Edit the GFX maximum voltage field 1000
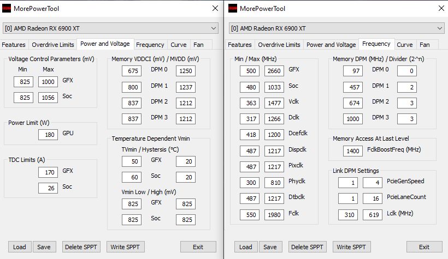The width and height of the screenshot is (448, 259). (x=48, y=82)
